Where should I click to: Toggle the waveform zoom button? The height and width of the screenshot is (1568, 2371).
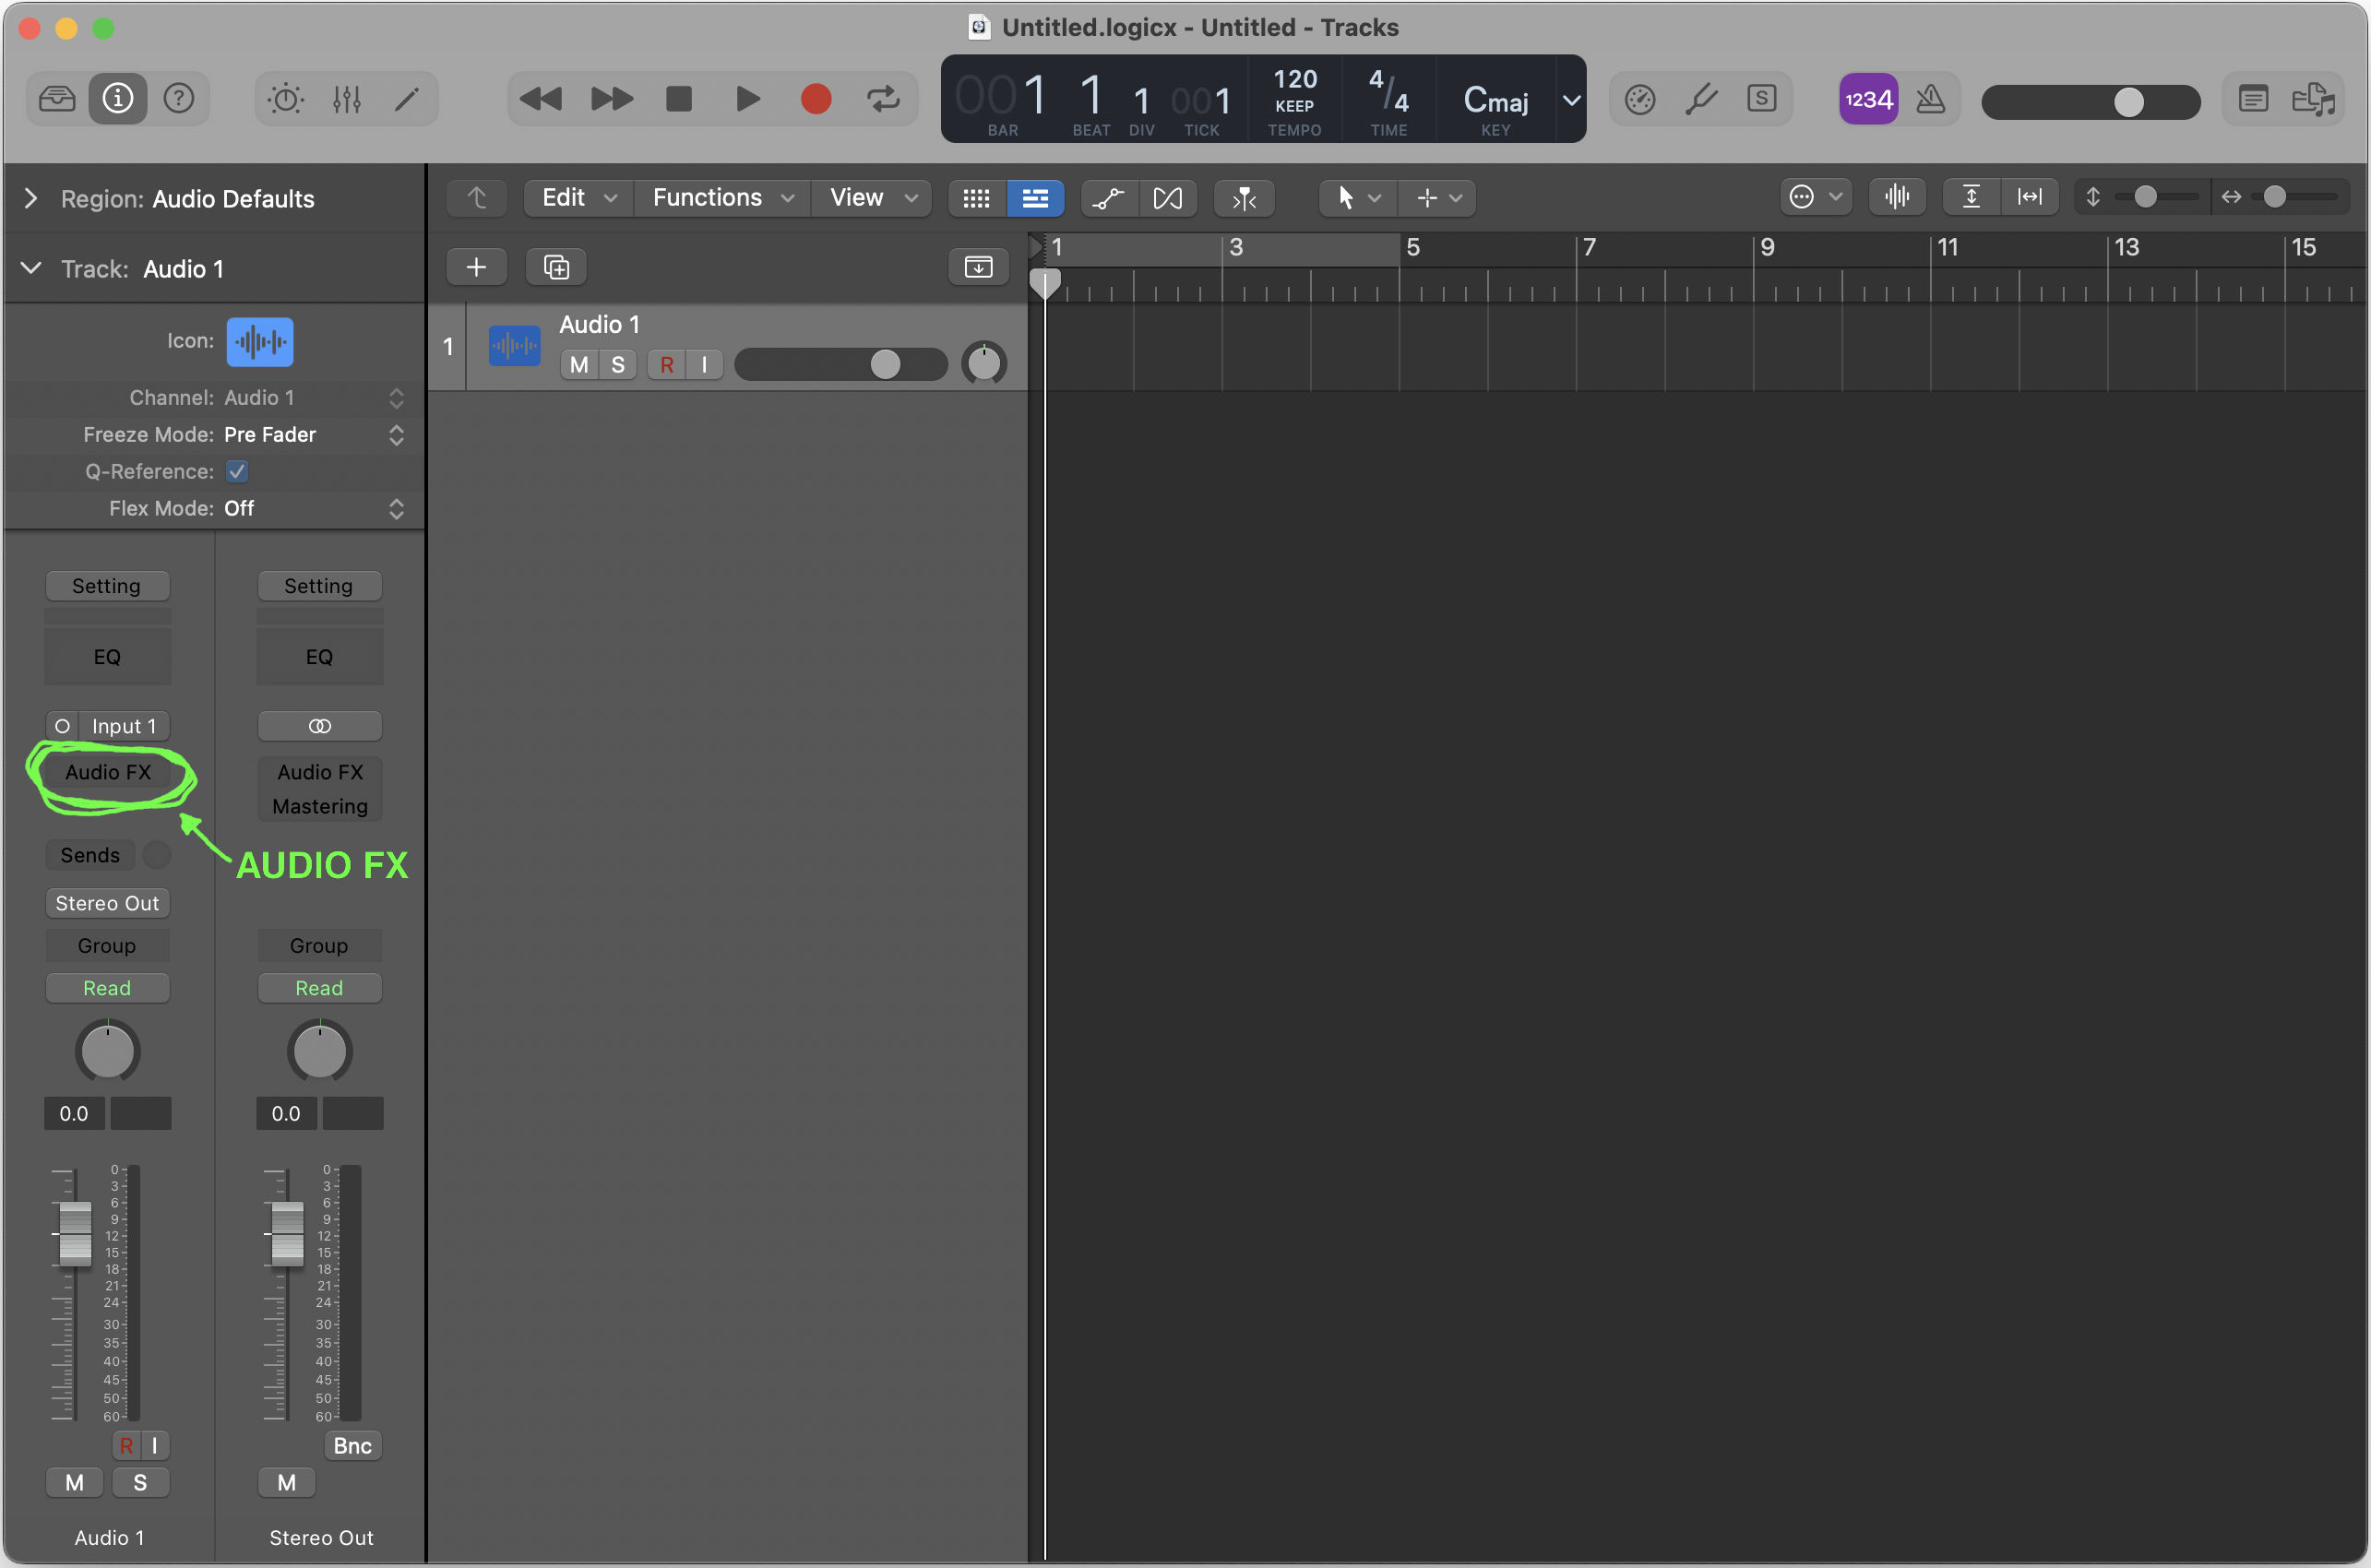1897,197
